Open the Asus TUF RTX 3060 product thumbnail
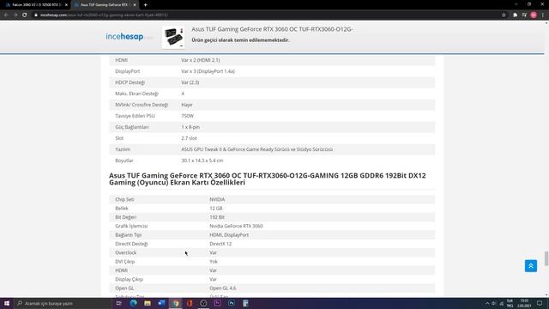Screen dimensions: 549x309 tap(173, 37)
